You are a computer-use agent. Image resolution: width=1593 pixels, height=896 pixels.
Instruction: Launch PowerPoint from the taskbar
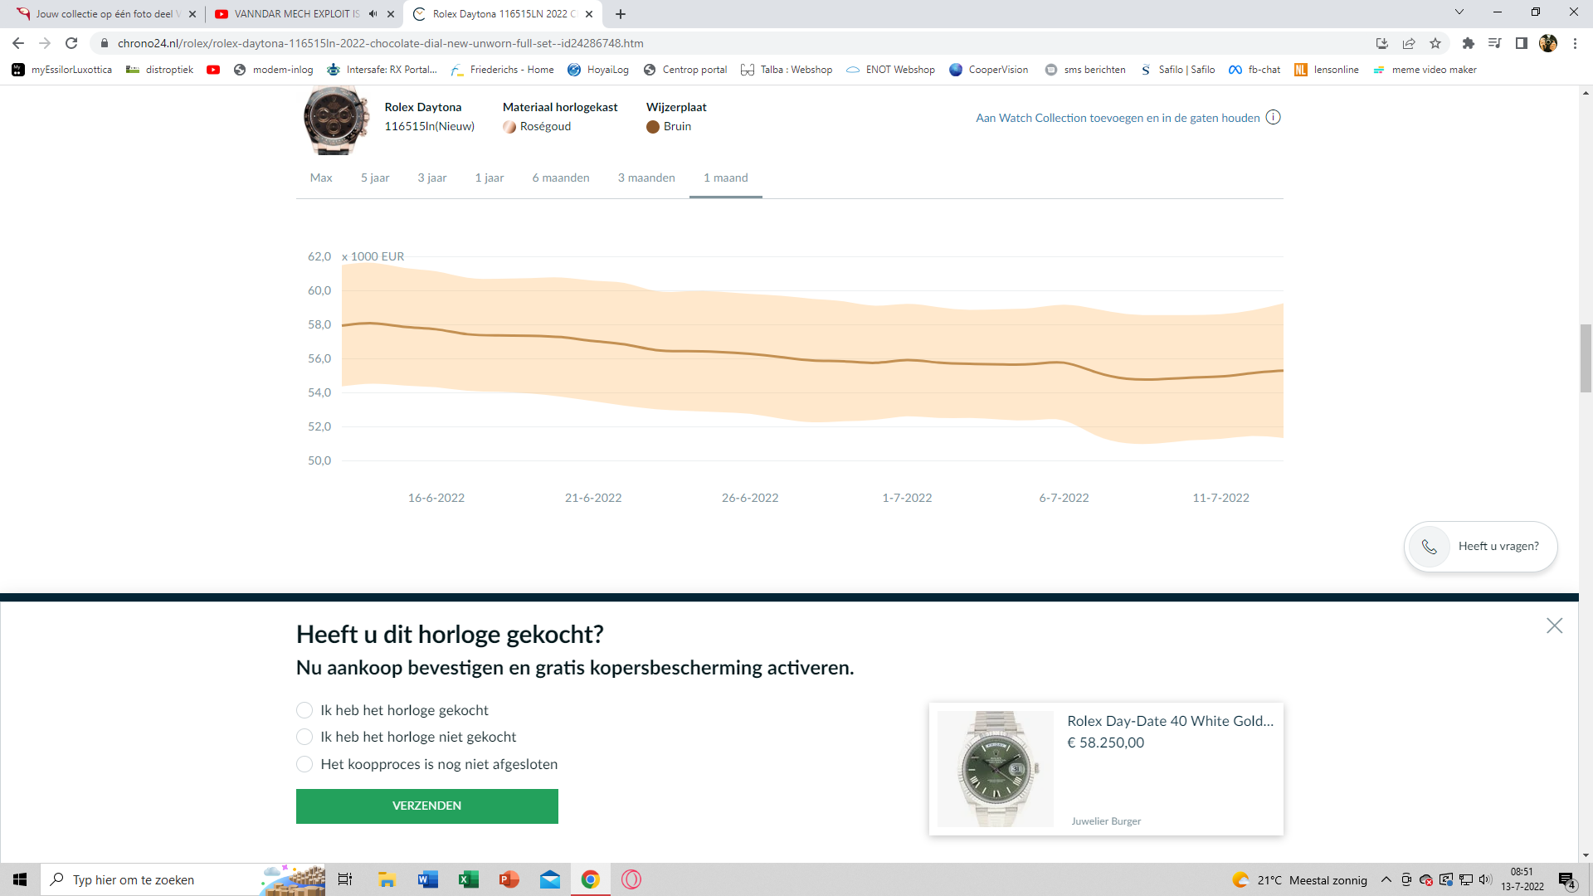(509, 879)
